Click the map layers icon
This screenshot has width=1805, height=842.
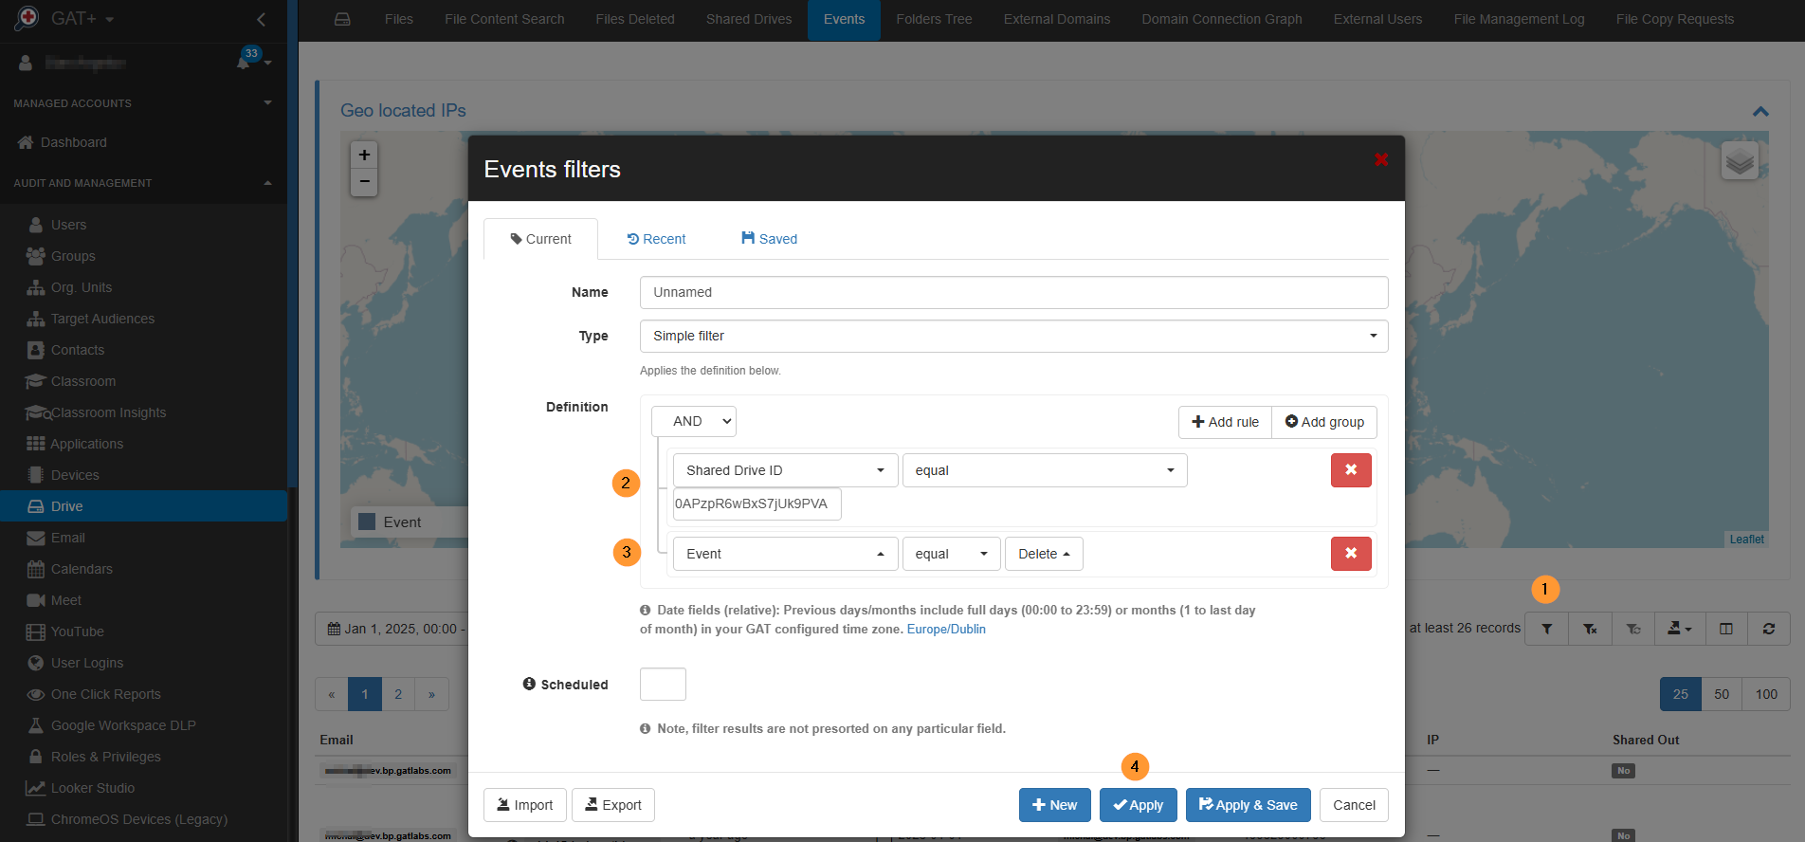[x=1739, y=161]
